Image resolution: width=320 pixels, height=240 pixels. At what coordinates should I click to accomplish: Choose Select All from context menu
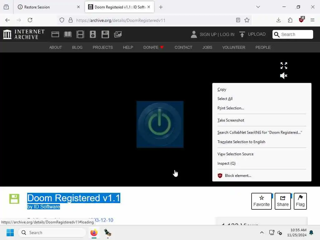[x=262, y=99]
